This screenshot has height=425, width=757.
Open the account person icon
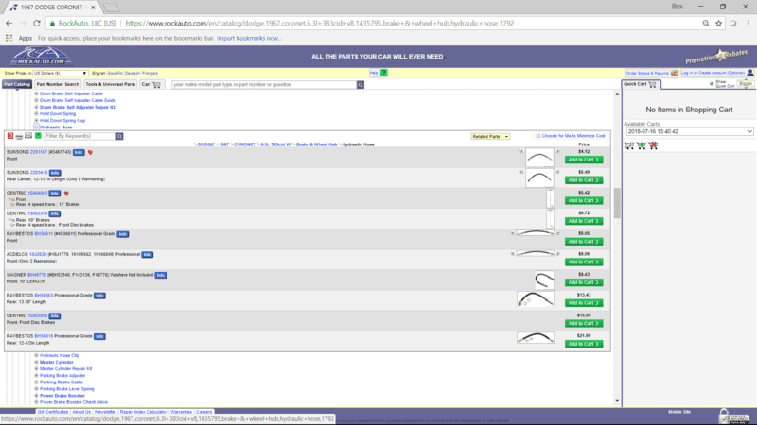[750, 73]
